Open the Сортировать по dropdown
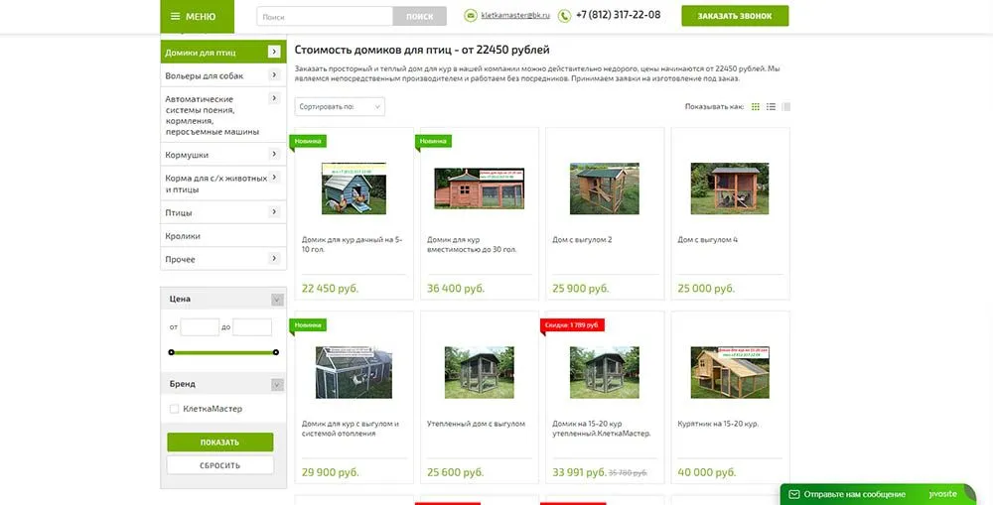Image resolution: width=993 pixels, height=505 pixels. tap(340, 106)
